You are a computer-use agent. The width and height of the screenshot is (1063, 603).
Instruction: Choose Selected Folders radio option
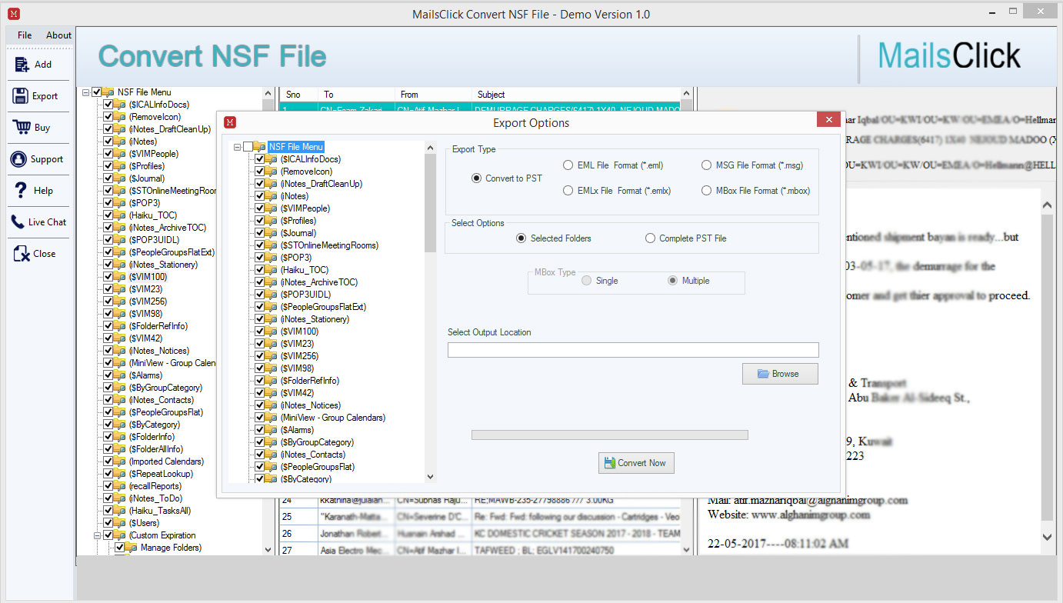[522, 238]
